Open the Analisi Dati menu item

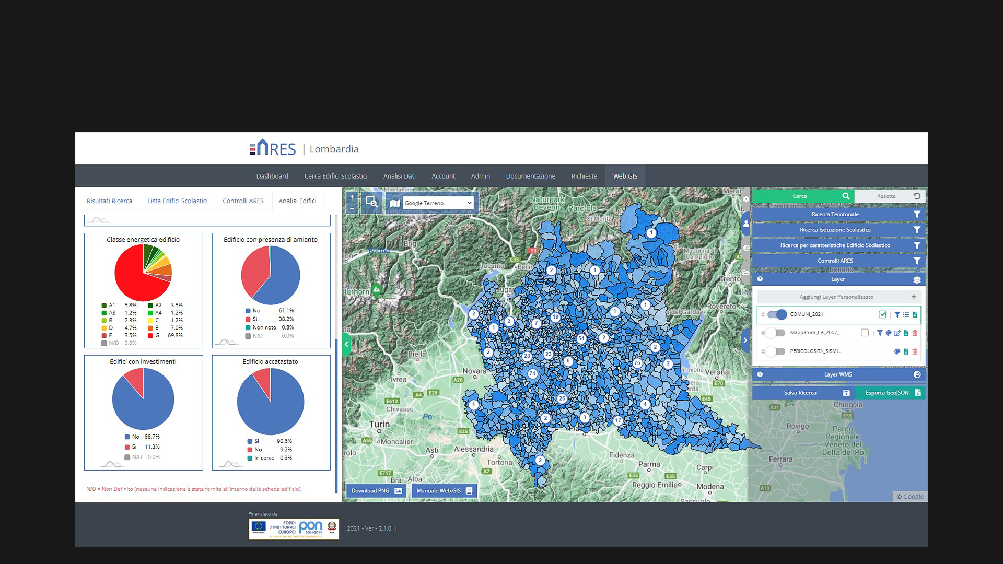[x=399, y=176]
